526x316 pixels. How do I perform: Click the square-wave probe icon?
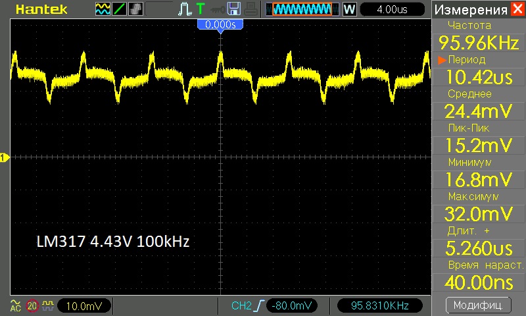point(47,305)
